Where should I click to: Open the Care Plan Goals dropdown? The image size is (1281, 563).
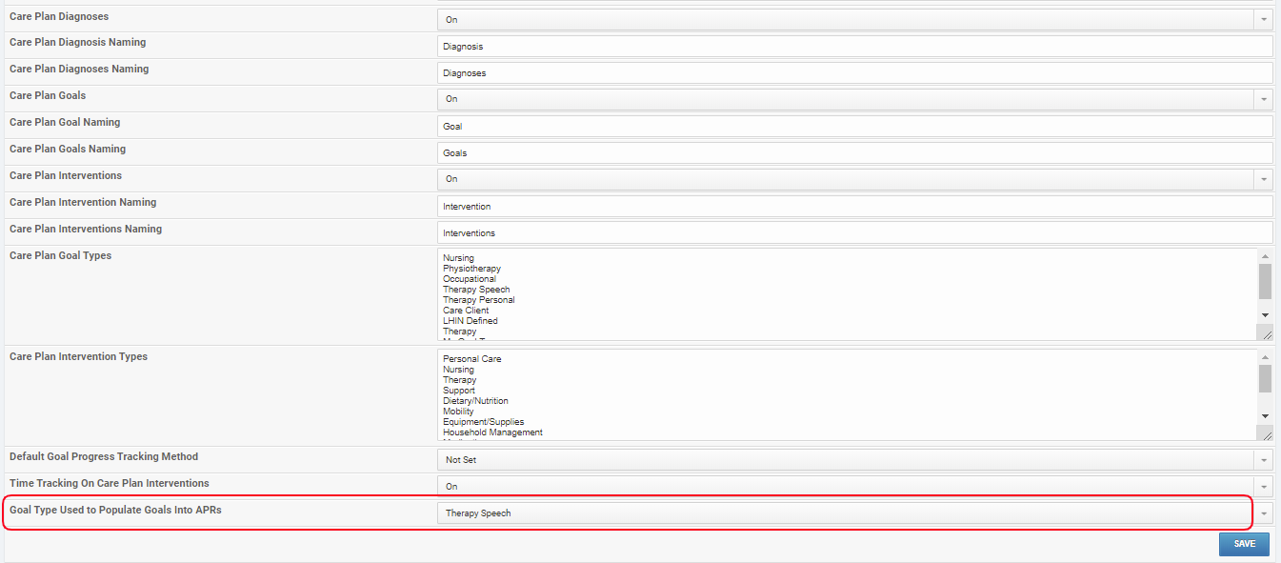point(1264,99)
